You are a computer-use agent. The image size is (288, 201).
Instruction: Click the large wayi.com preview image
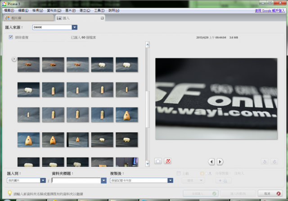pos(216,99)
